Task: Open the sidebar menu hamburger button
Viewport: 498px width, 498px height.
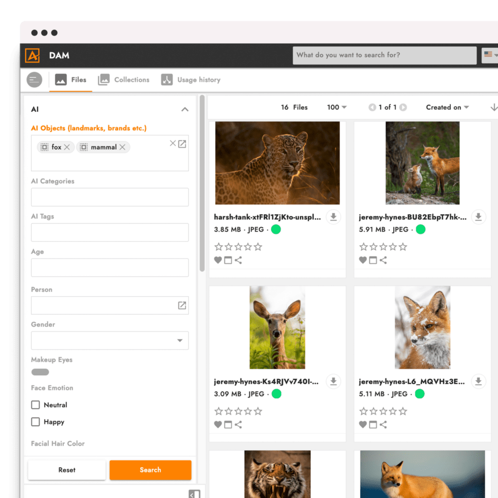Action: [x=35, y=80]
